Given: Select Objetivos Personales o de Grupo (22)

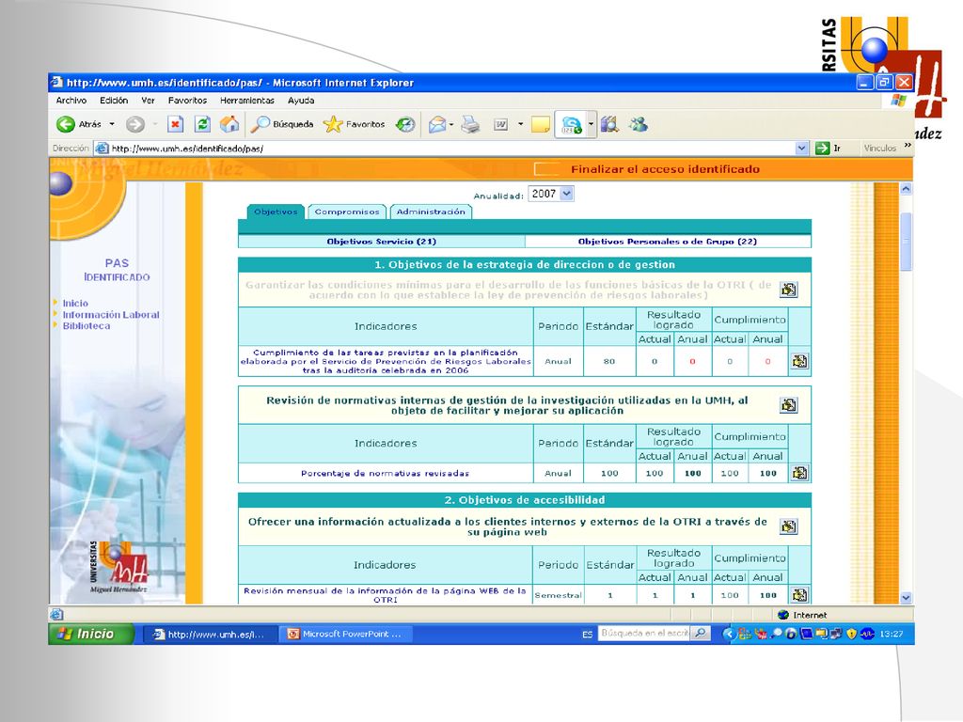Looking at the screenshot, I should [668, 242].
